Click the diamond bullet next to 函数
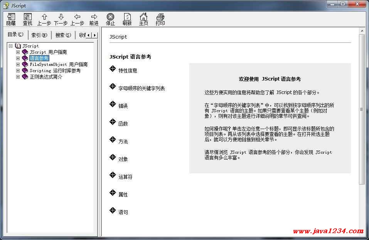This screenshot has width=369, height=240. click(x=113, y=122)
